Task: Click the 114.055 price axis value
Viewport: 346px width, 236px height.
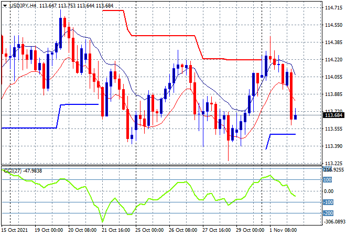Action: (333, 77)
